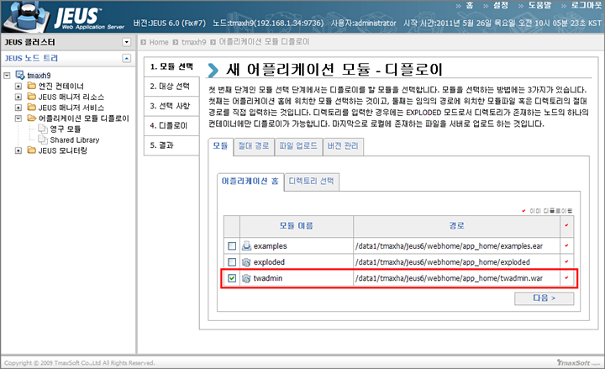The width and height of the screenshot is (605, 369).
Task: Click the tmaxh9 breadcrumb link
Action: pyautogui.click(x=194, y=42)
